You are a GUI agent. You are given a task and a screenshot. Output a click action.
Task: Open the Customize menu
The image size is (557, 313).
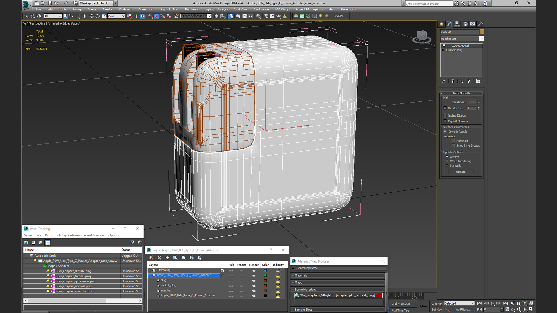(261, 9)
